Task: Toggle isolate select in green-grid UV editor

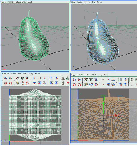Action: [51, 78]
